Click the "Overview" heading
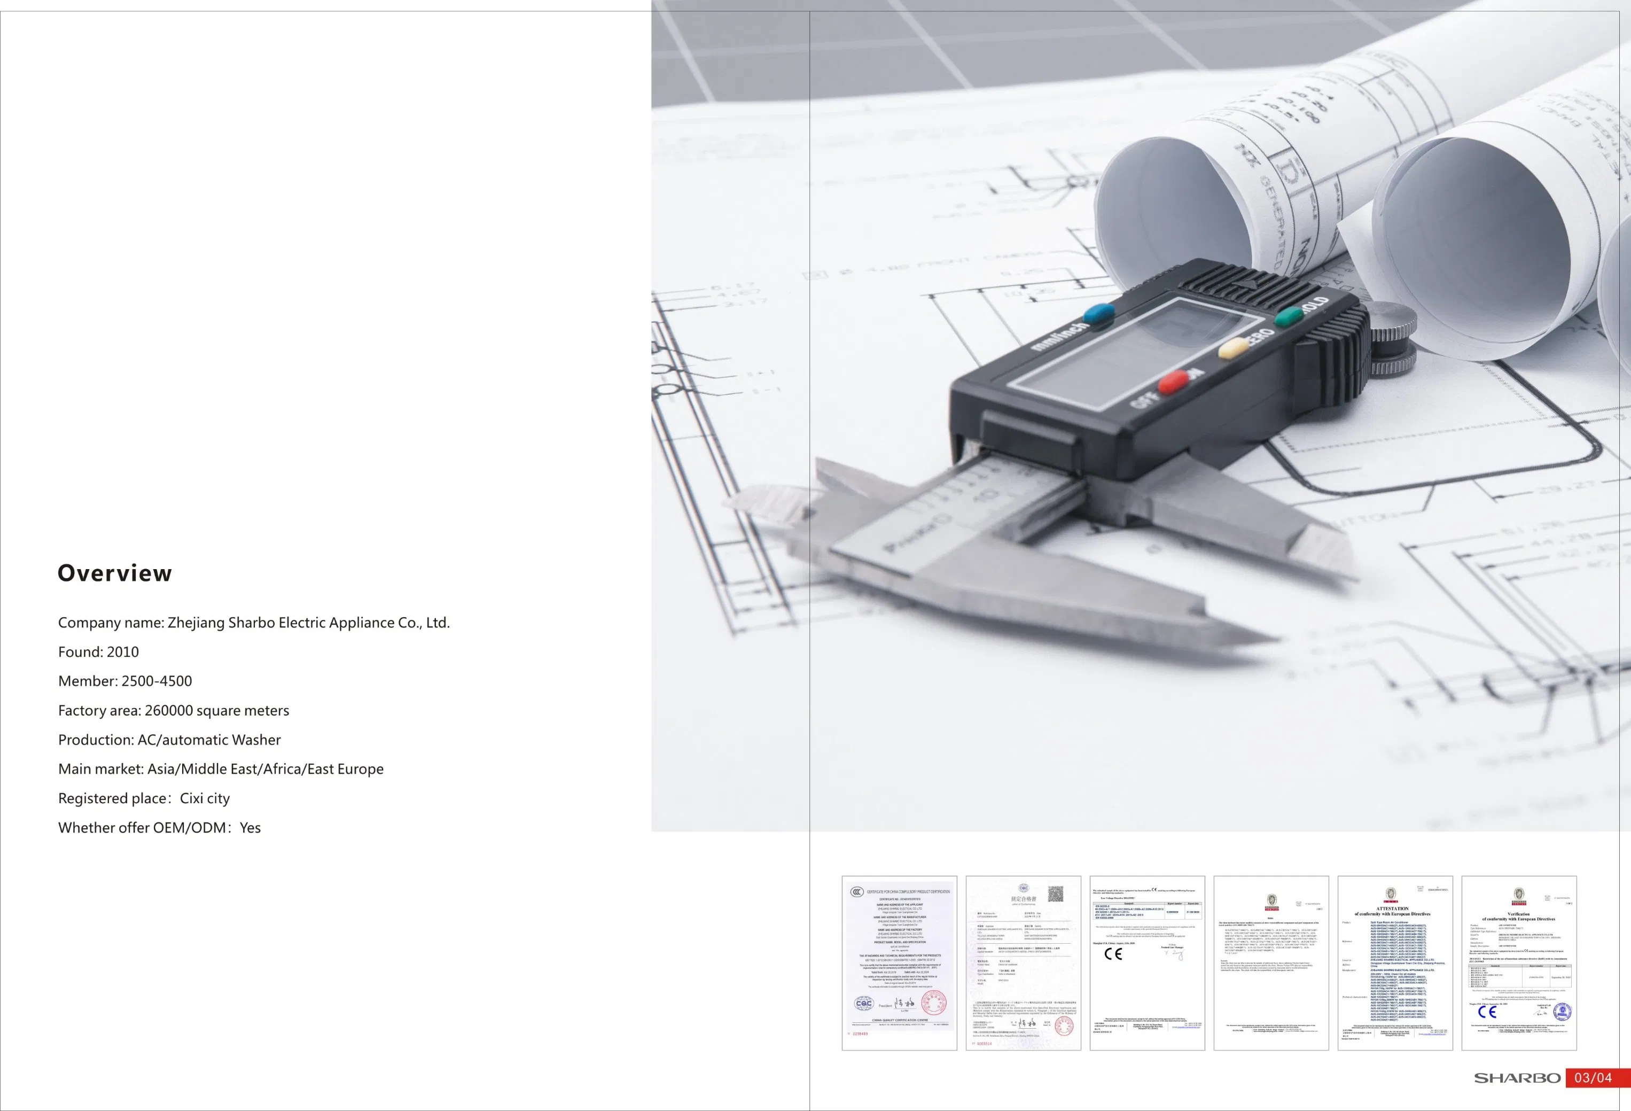 point(114,573)
